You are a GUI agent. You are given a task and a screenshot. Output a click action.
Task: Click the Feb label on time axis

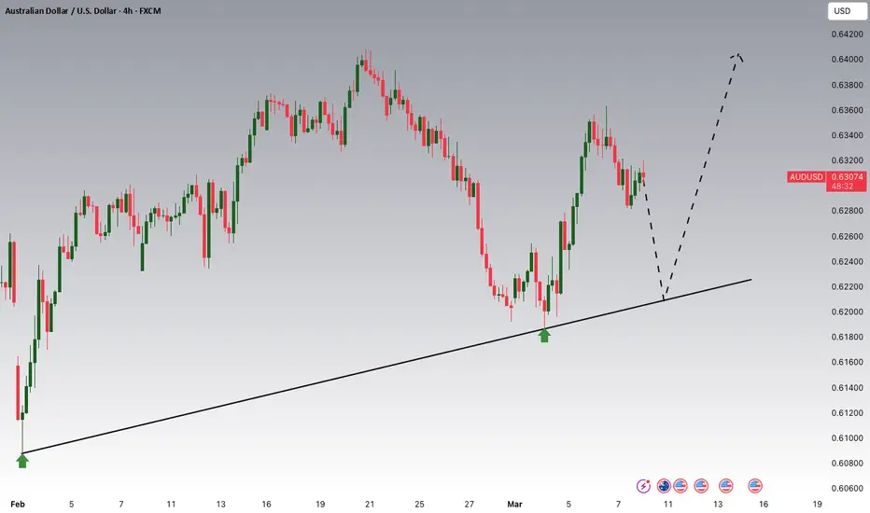point(18,504)
